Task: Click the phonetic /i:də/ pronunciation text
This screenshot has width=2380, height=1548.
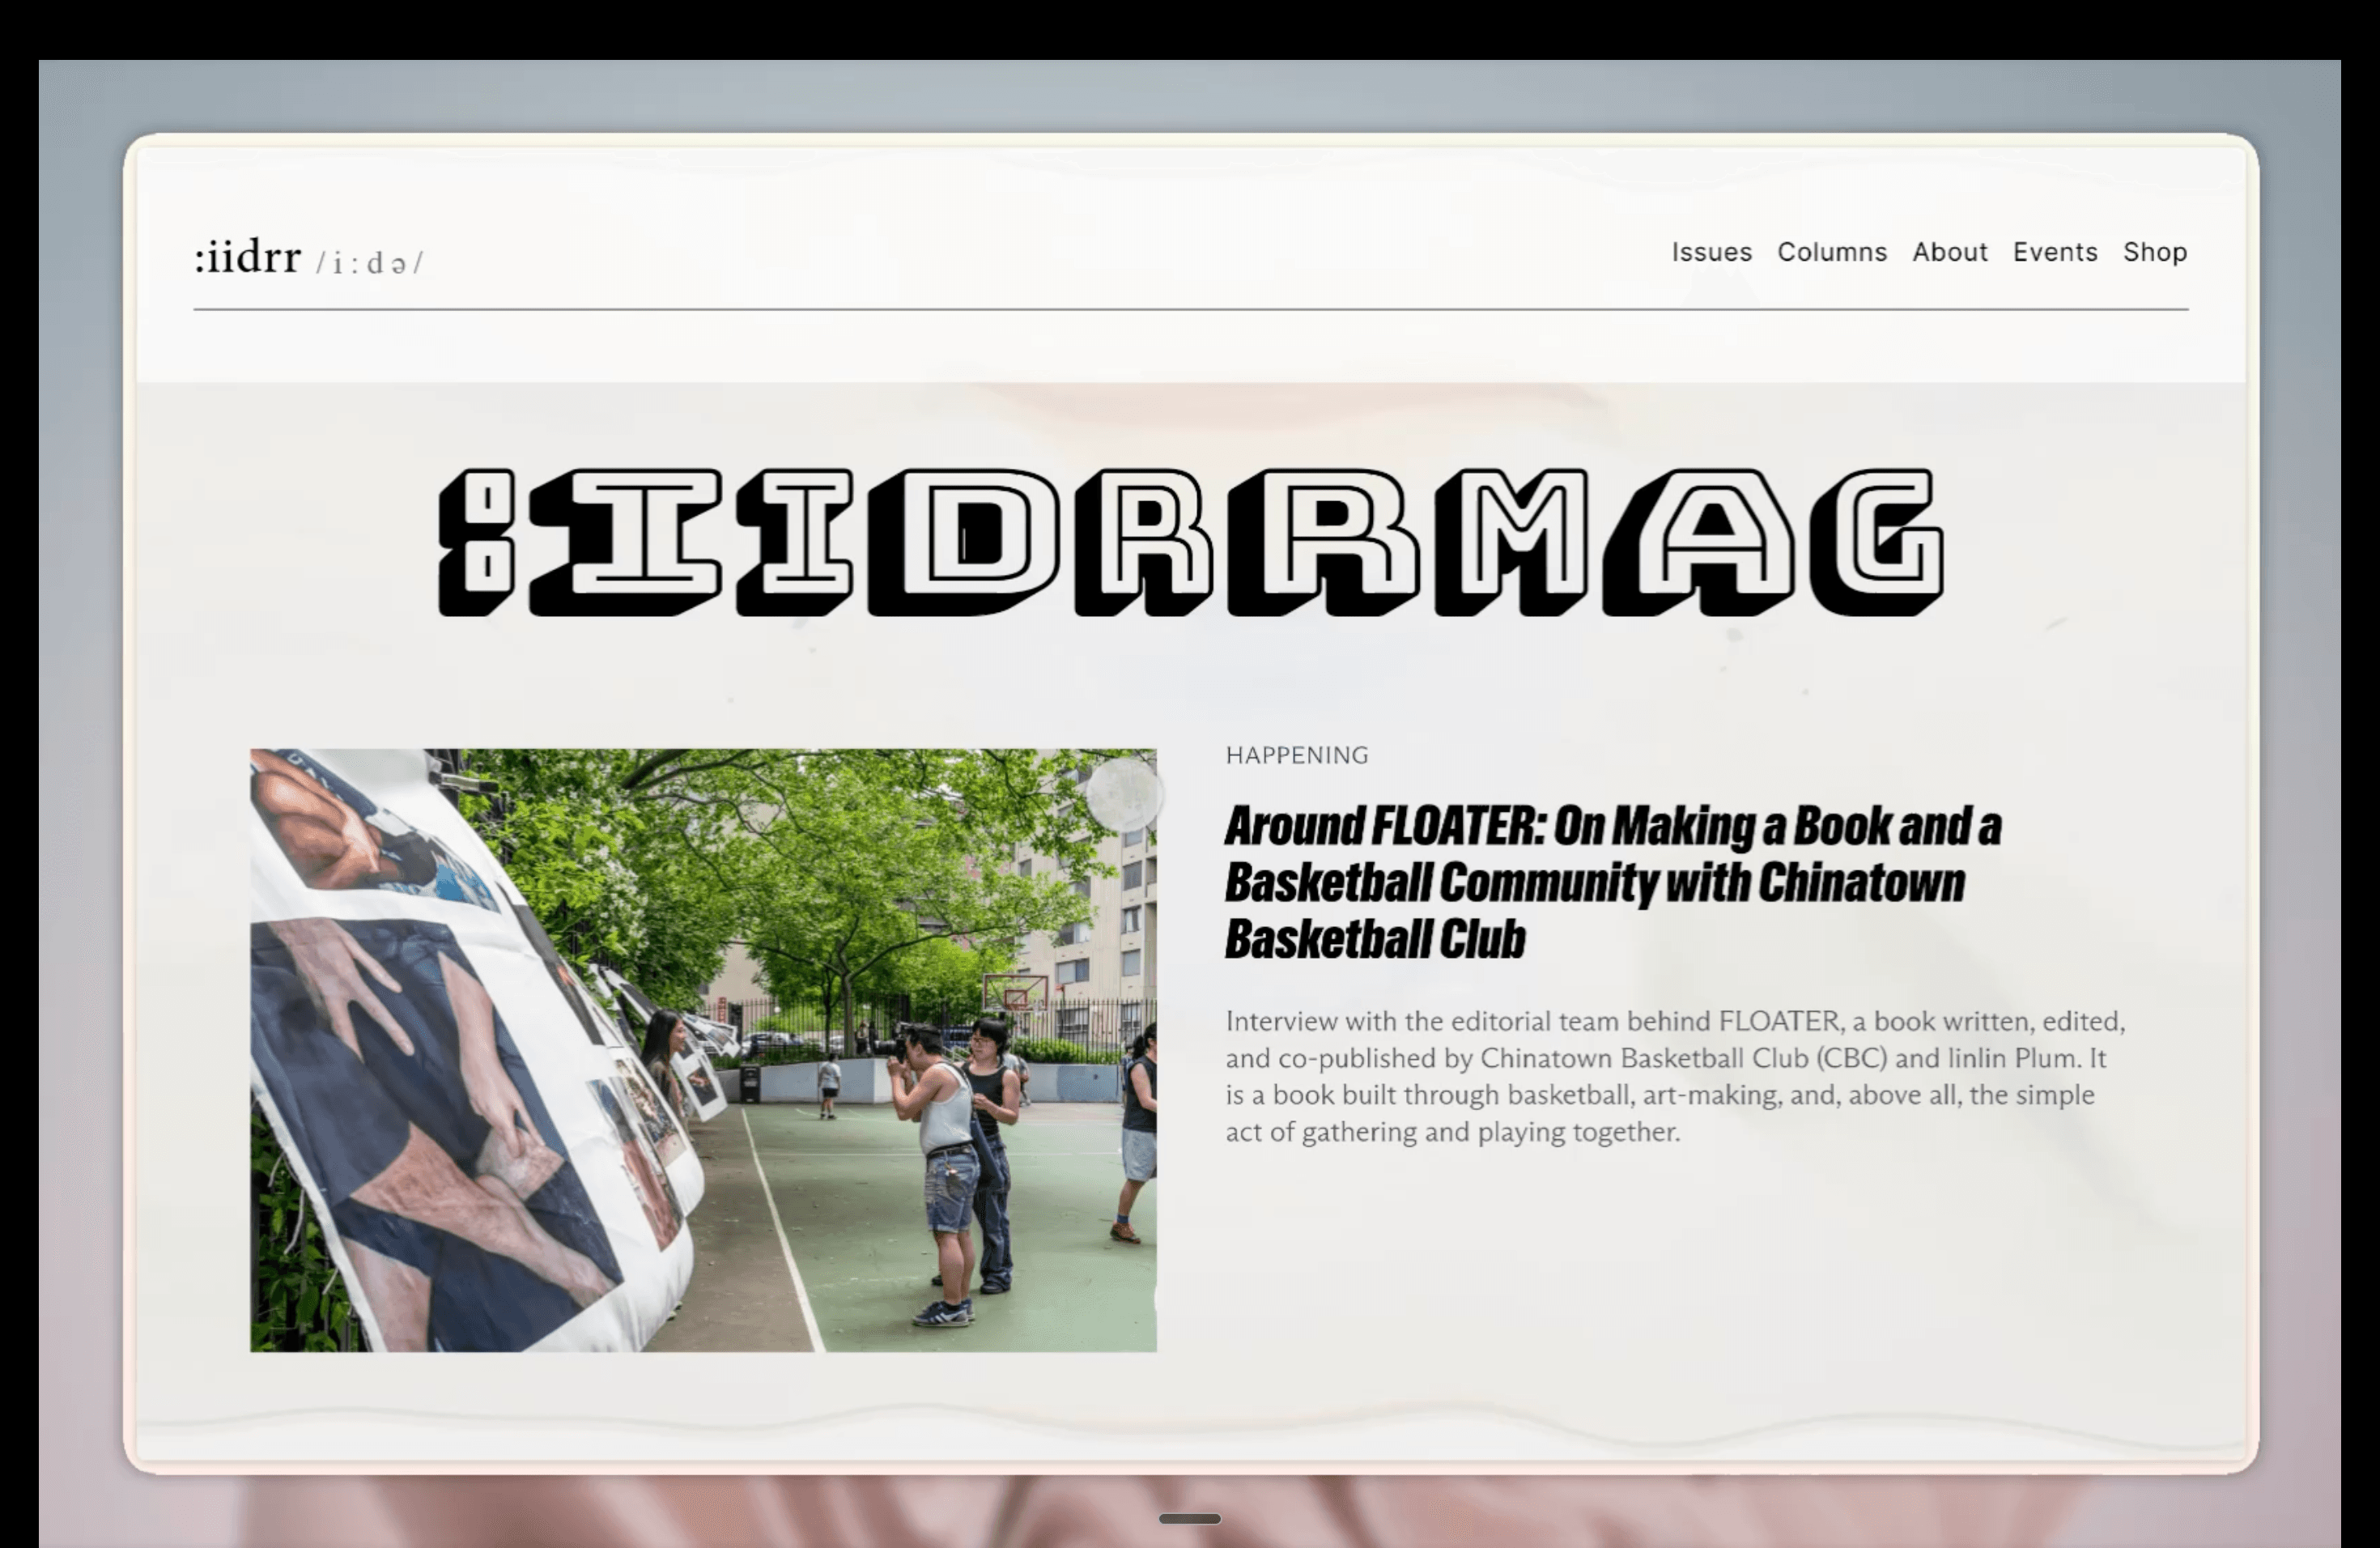Action: (369, 263)
